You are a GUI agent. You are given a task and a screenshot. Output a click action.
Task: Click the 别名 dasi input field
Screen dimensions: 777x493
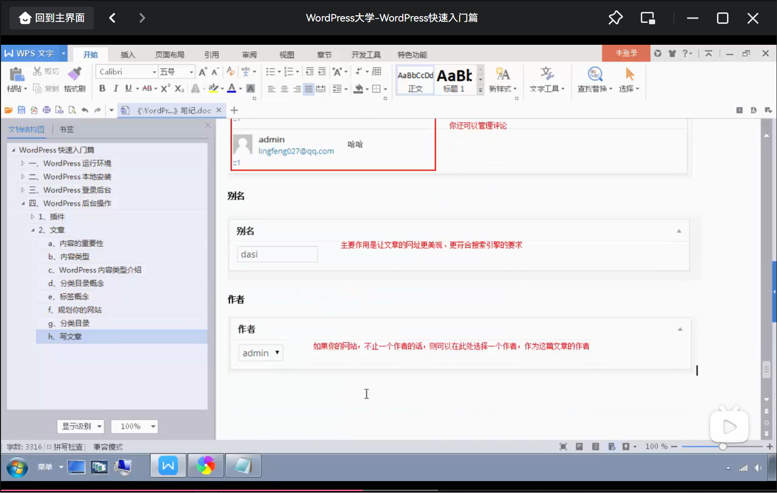278,254
